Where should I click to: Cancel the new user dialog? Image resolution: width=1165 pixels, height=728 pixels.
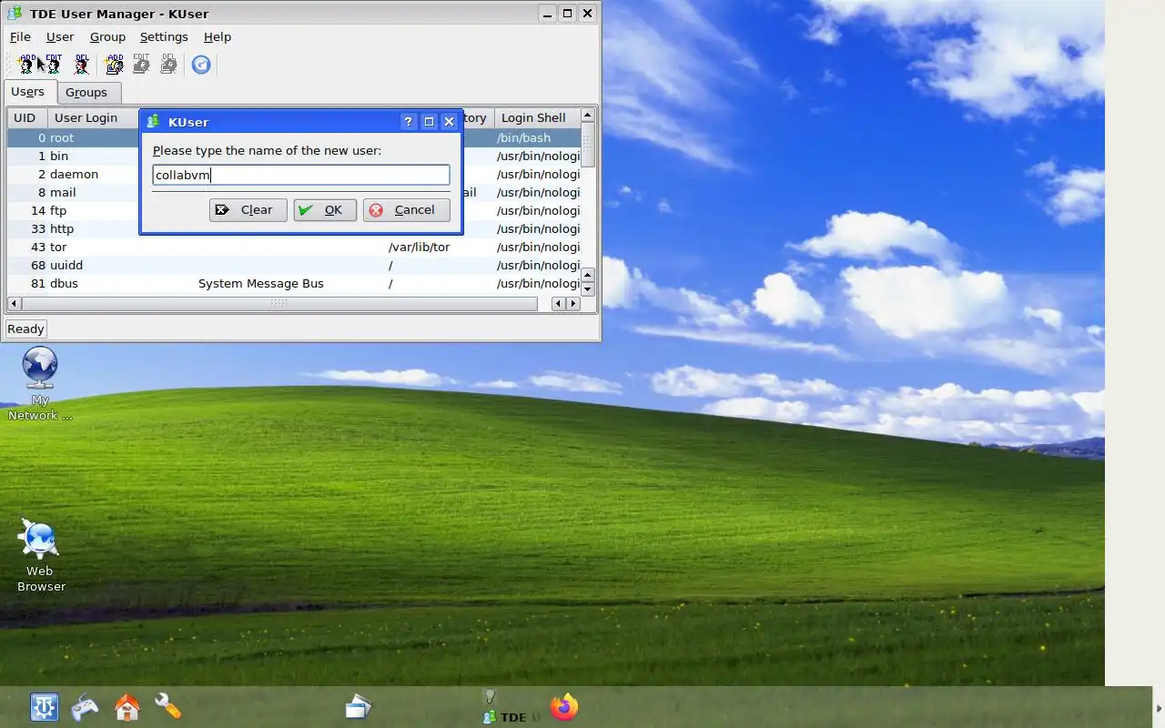pos(407,209)
